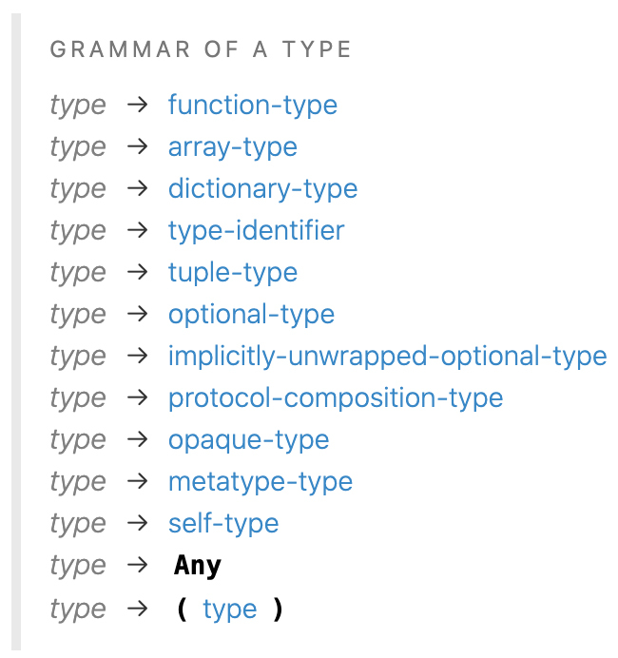Click the closing parenthesis in last rule
Image resolution: width=618 pixels, height=658 pixels.
click(278, 610)
